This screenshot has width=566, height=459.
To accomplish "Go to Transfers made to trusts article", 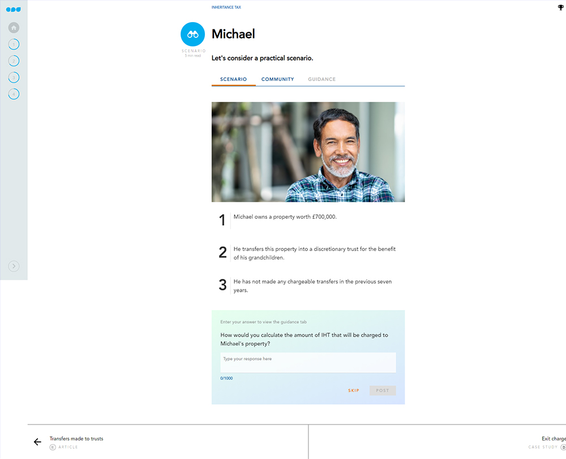I will 76,439.
